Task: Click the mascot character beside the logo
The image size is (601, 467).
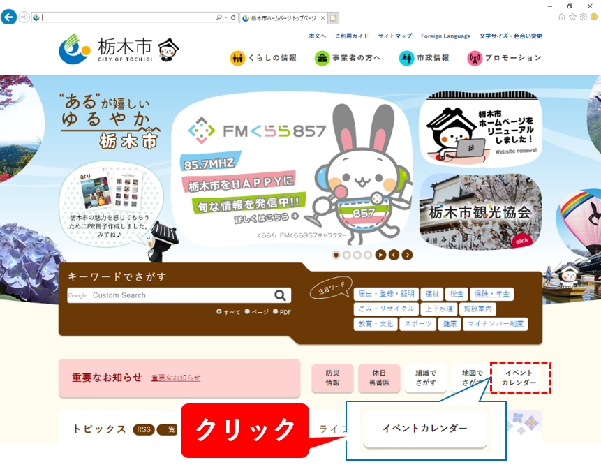Action: tap(168, 50)
